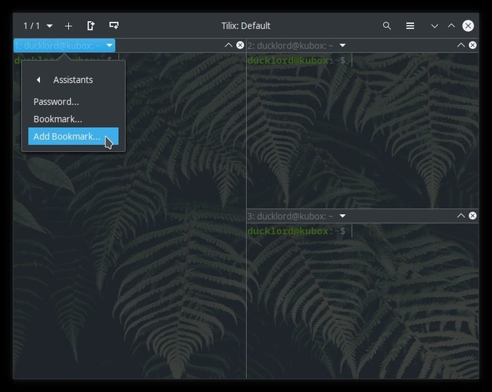Image resolution: width=492 pixels, height=392 pixels.
Task: Open terminal 3 title dropdown arrow
Action: click(x=343, y=216)
